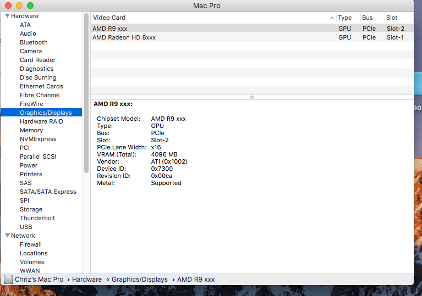Click Chriz's Mac Pro in the path bar
Viewport: 422px width, 296px height.
point(39,280)
